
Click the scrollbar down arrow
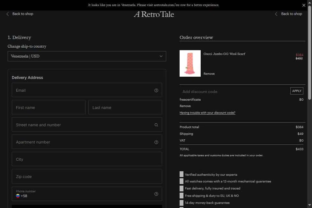tap(309, 205)
